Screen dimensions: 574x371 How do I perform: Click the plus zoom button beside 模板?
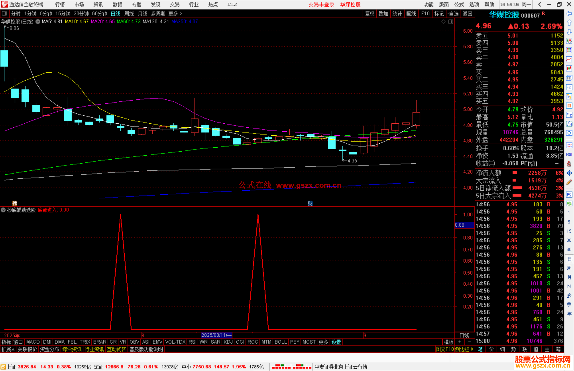point(460,342)
